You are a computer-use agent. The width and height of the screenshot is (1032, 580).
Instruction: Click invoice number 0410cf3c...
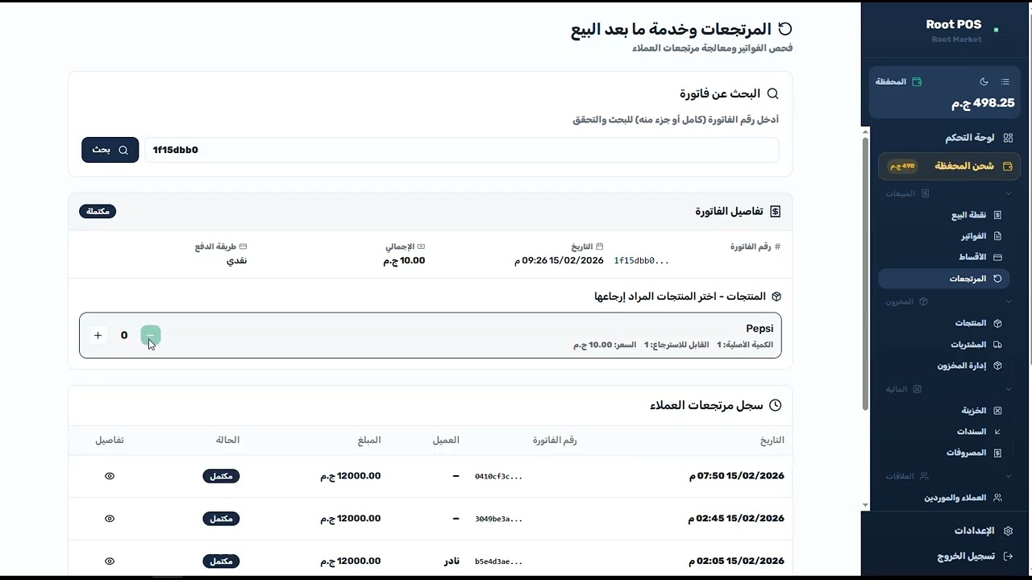499,476
